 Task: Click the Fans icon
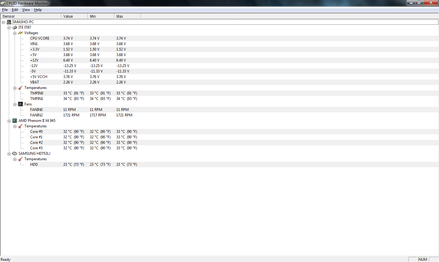pyautogui.click(x=20, y=104)
